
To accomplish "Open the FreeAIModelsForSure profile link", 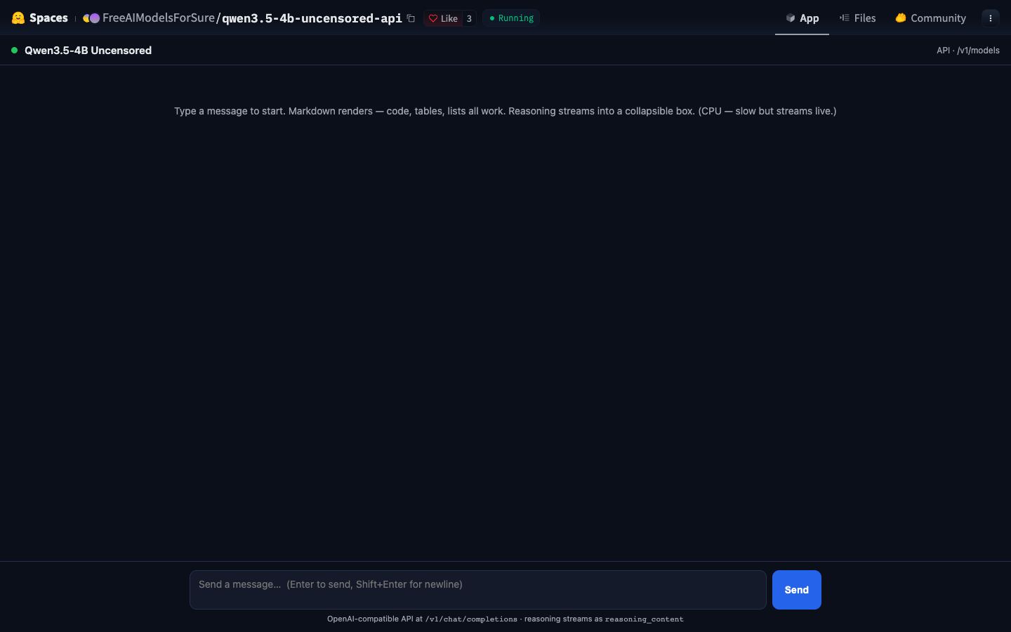I will 158,18.
